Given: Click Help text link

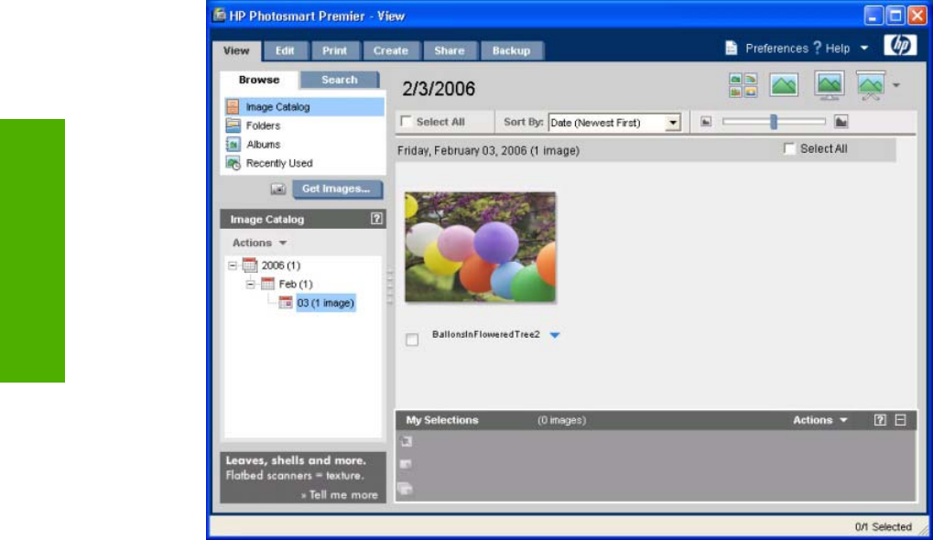Looking at the screenshot, I should [x=837, y=49].
